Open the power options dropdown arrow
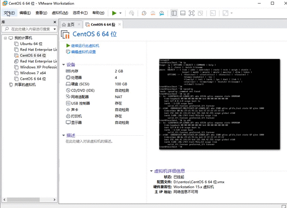This screenshot has height=208, width=287. (120, 13)
